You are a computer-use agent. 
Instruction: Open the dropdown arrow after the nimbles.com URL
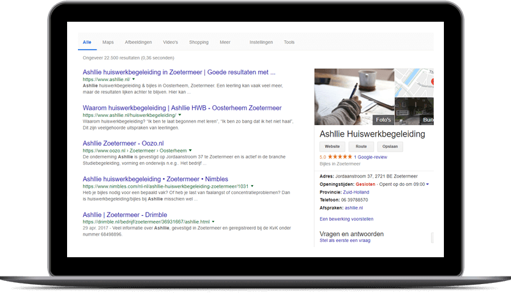[x=252, y=186]
